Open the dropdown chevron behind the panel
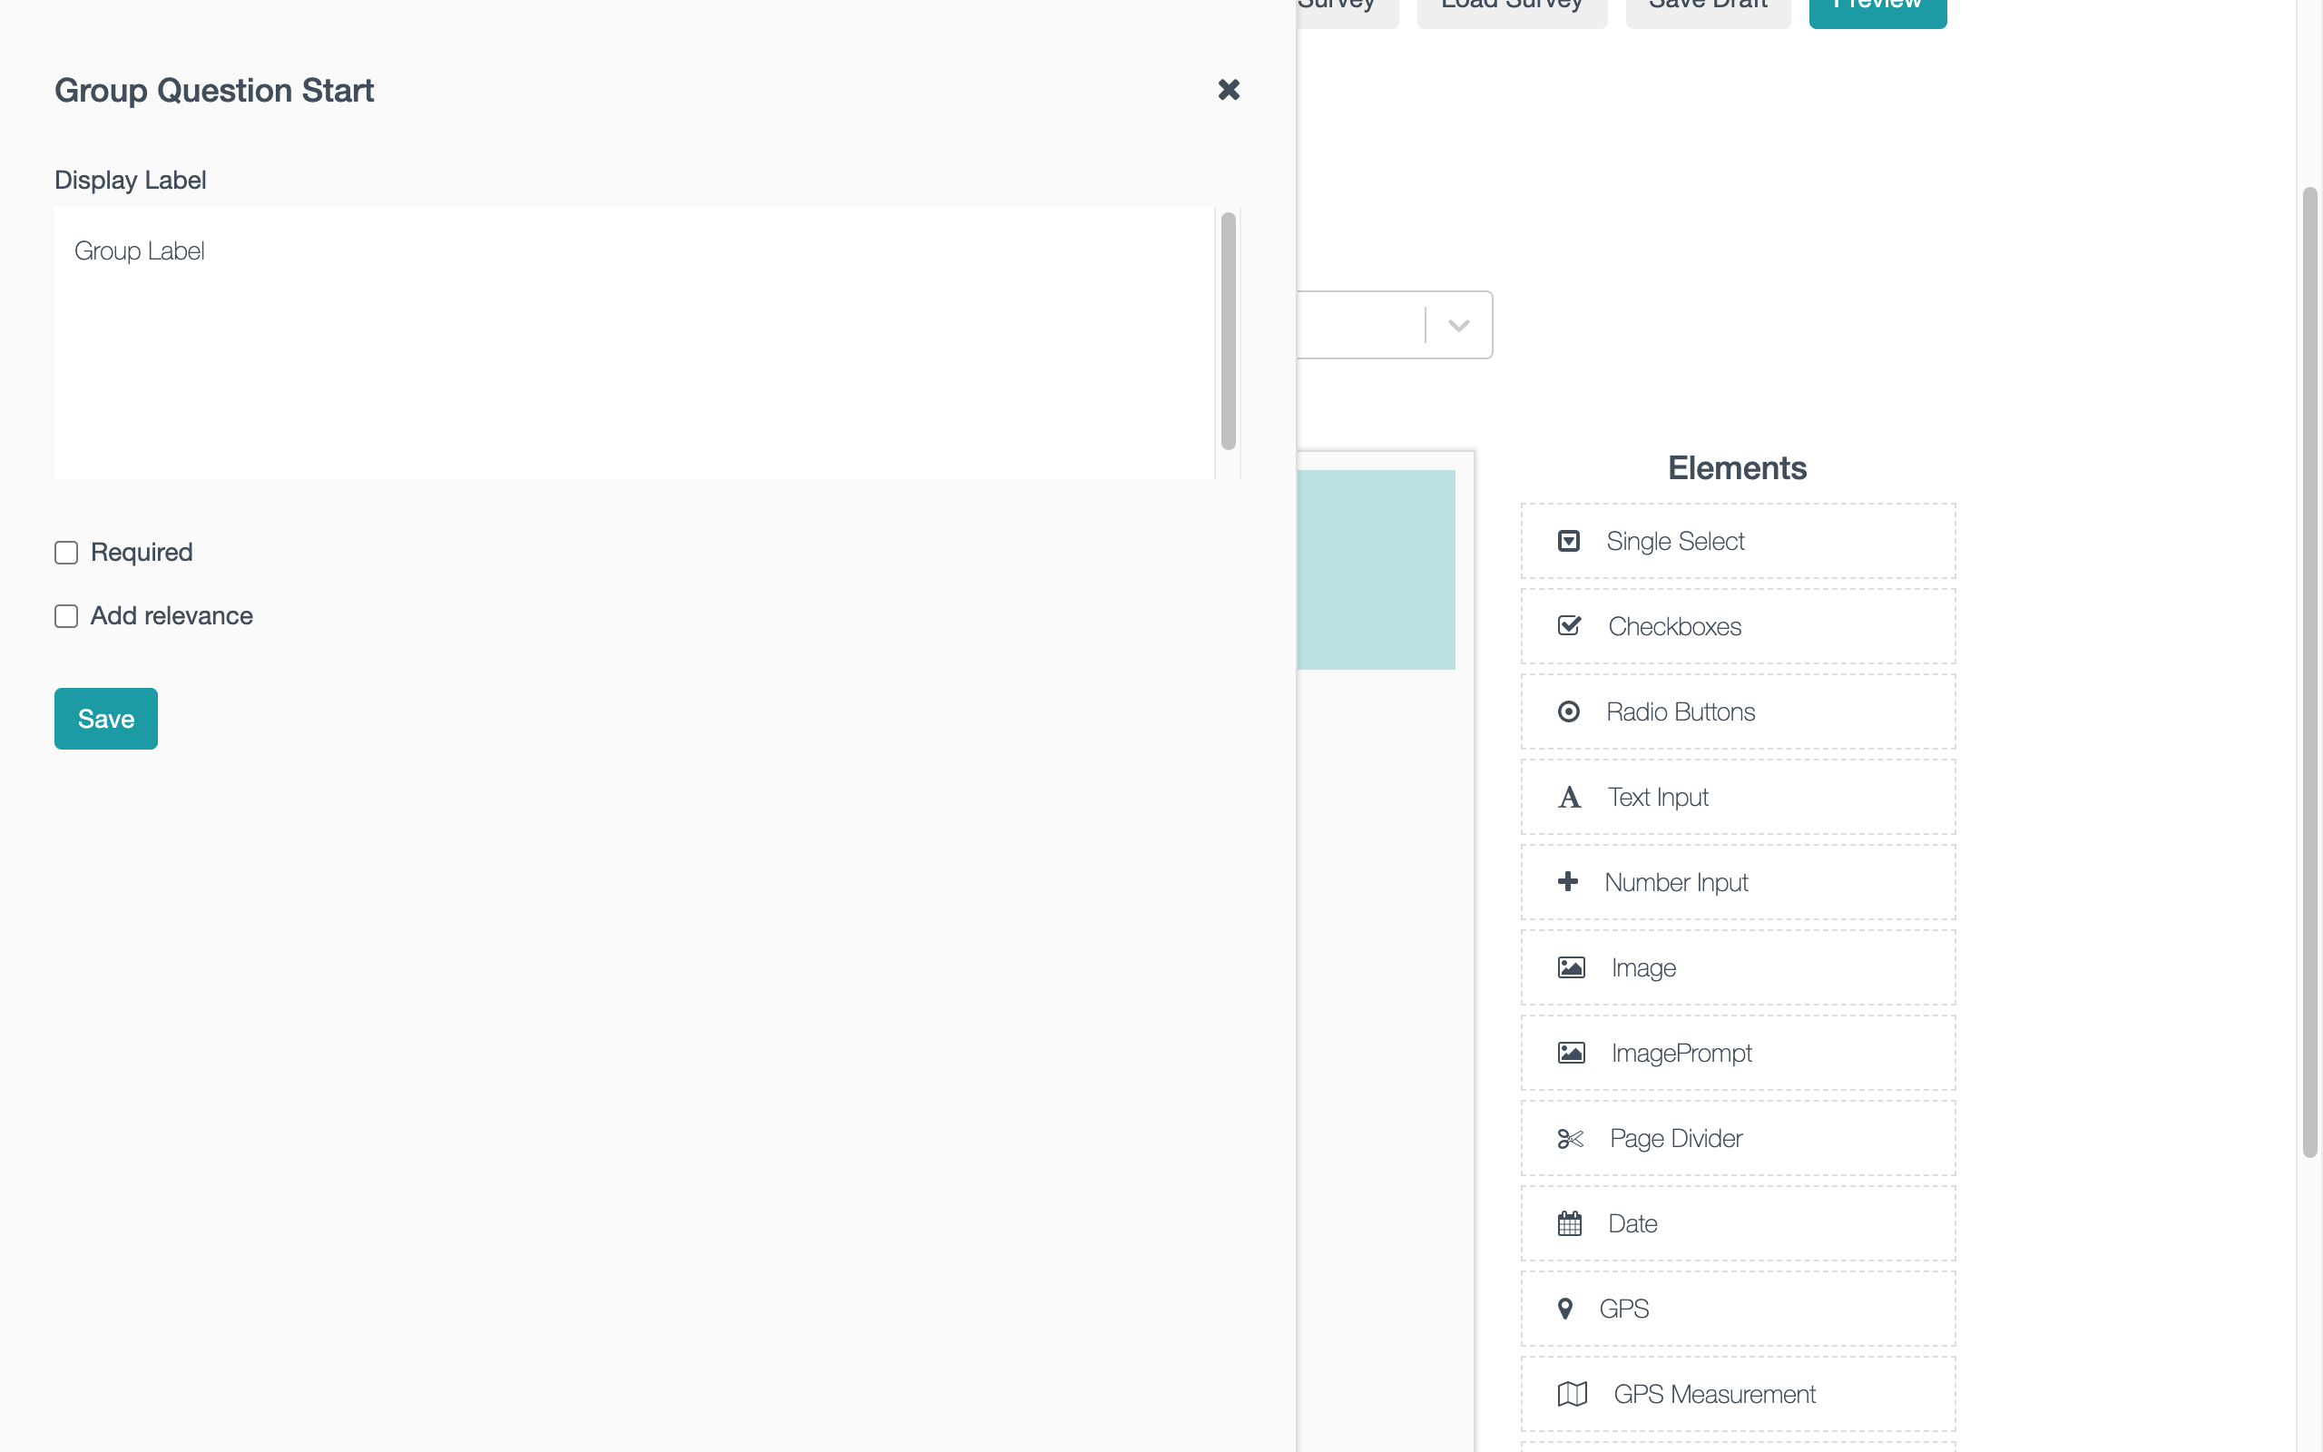The image size is (2323, 1452). tap(1458, 326)
